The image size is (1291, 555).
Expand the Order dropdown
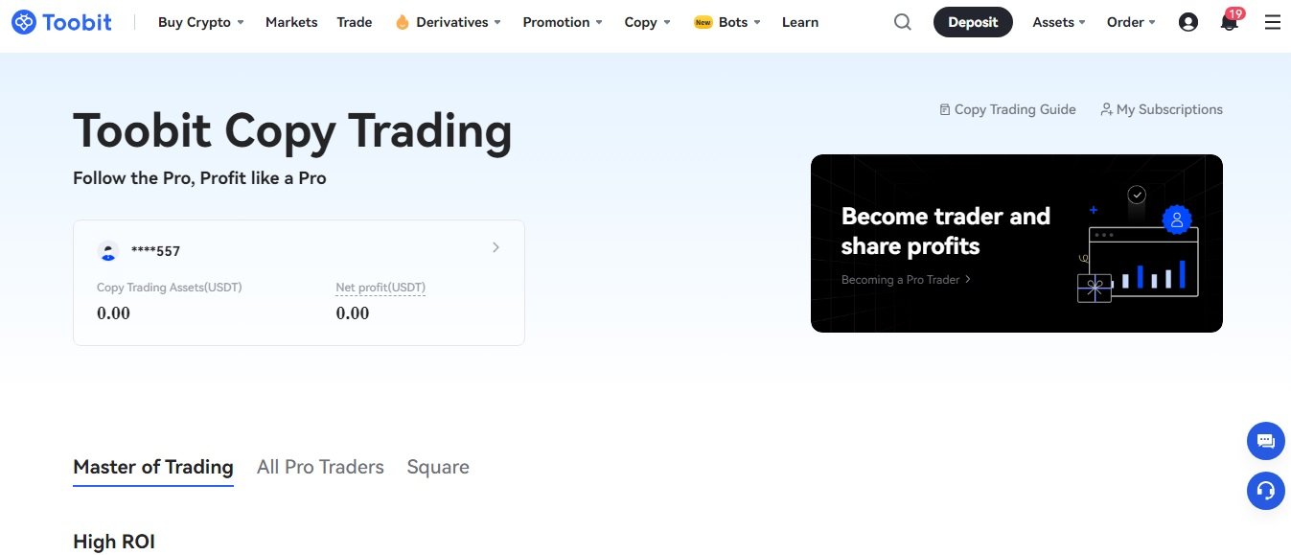1131,22
